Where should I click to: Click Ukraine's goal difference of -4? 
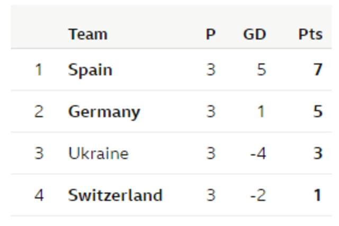258,153
